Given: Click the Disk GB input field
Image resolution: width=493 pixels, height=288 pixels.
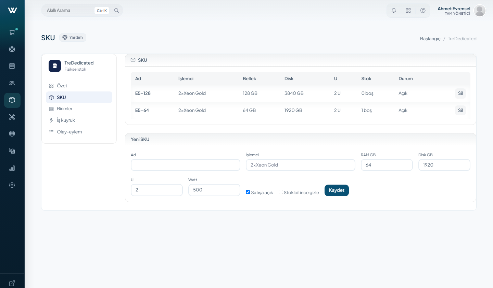Looking at the screenshot, I should tap(444, 165).
